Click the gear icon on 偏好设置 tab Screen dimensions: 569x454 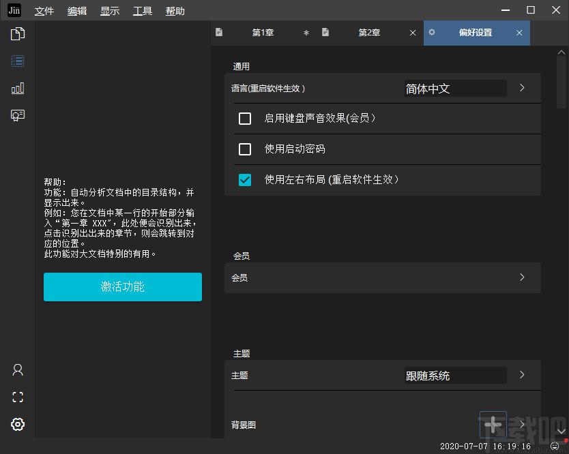point(433,32)
